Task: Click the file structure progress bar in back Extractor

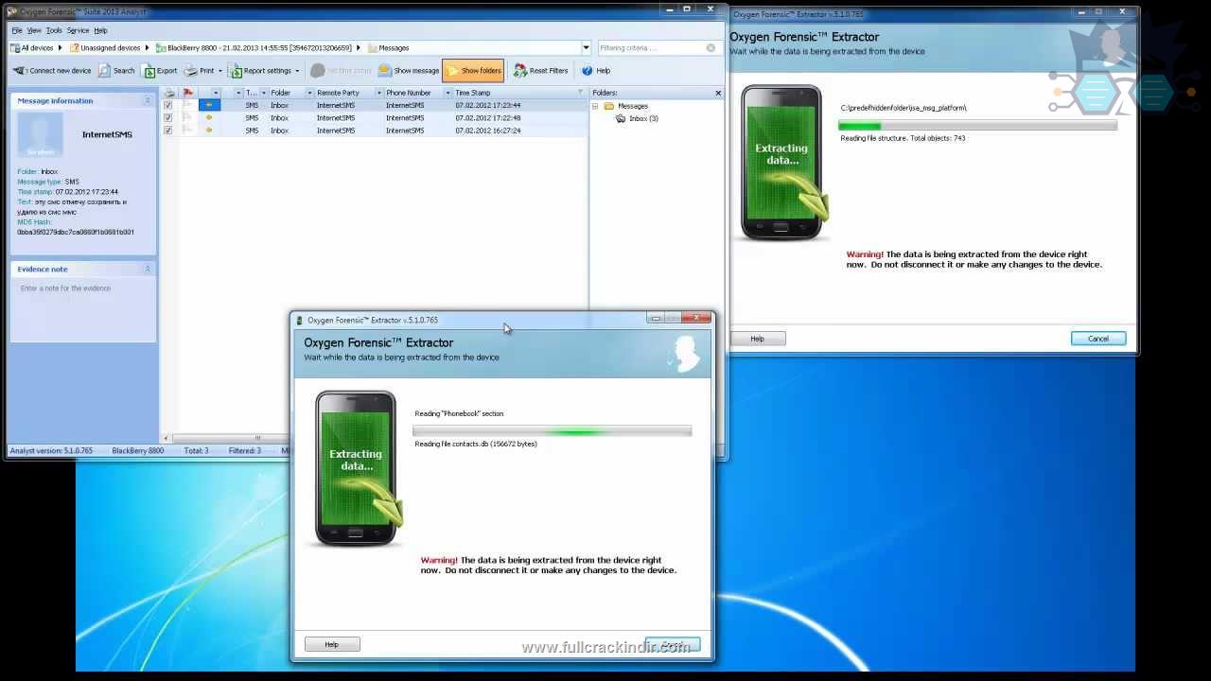Action: 978,126
